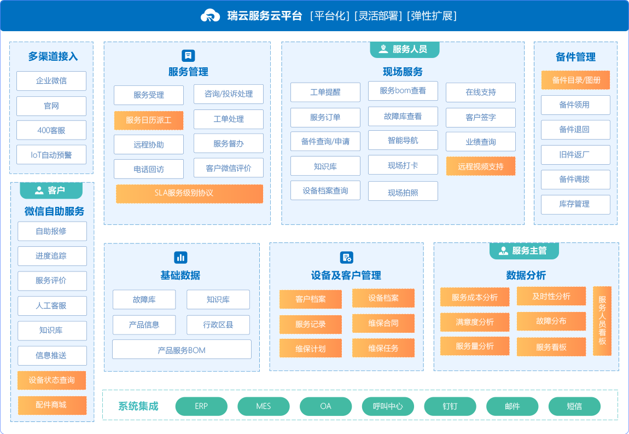Click the ERP integration pill
The width and height of the screenshot is (629, 434).
(201, 406)
